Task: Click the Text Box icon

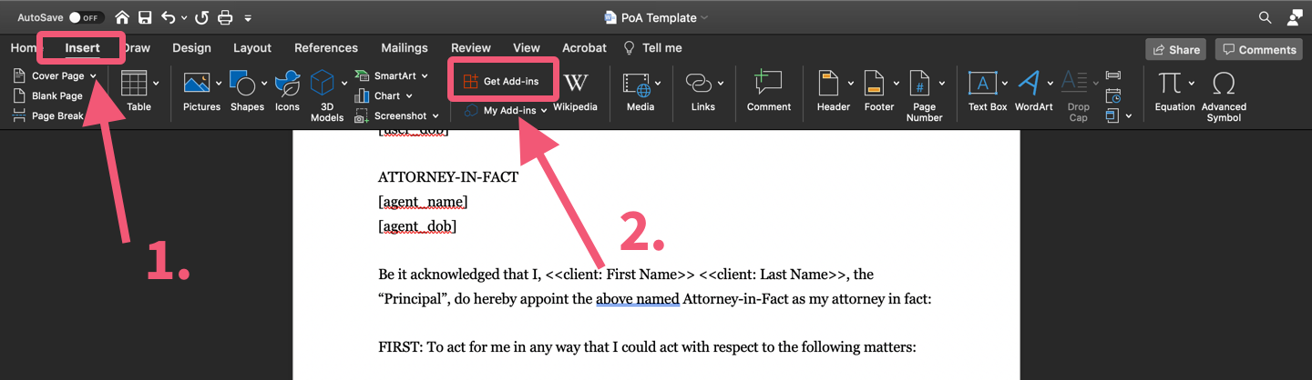Action: (983, 83)
